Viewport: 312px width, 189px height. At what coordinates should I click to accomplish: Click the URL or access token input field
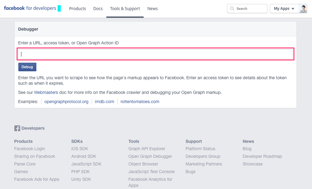tap(156, 54)
